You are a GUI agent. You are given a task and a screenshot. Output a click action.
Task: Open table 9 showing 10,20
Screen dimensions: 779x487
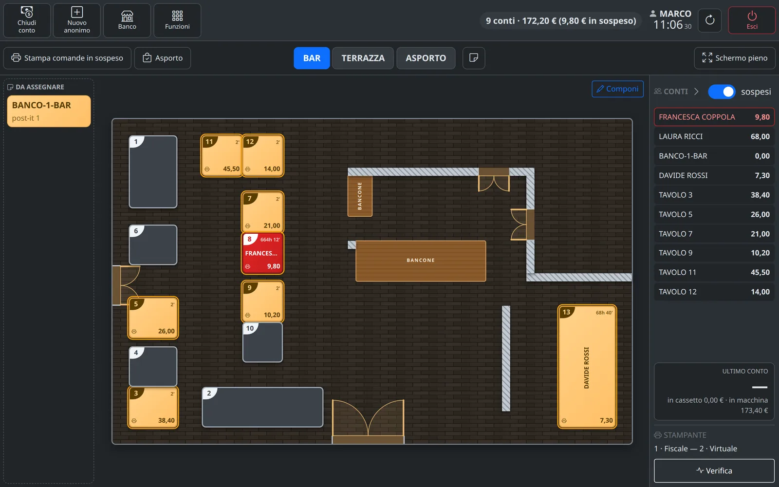point(263,301)
